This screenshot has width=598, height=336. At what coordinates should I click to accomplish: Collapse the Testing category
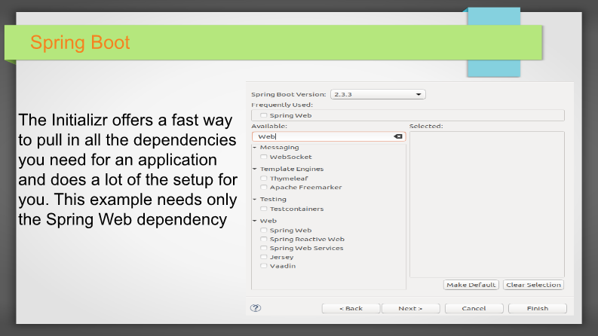255,199
